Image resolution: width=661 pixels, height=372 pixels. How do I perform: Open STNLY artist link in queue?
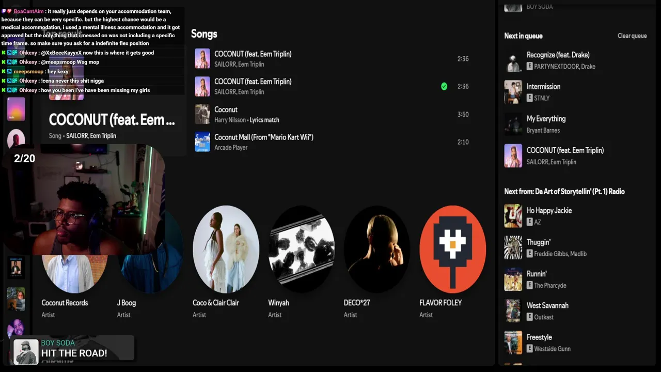542,98
